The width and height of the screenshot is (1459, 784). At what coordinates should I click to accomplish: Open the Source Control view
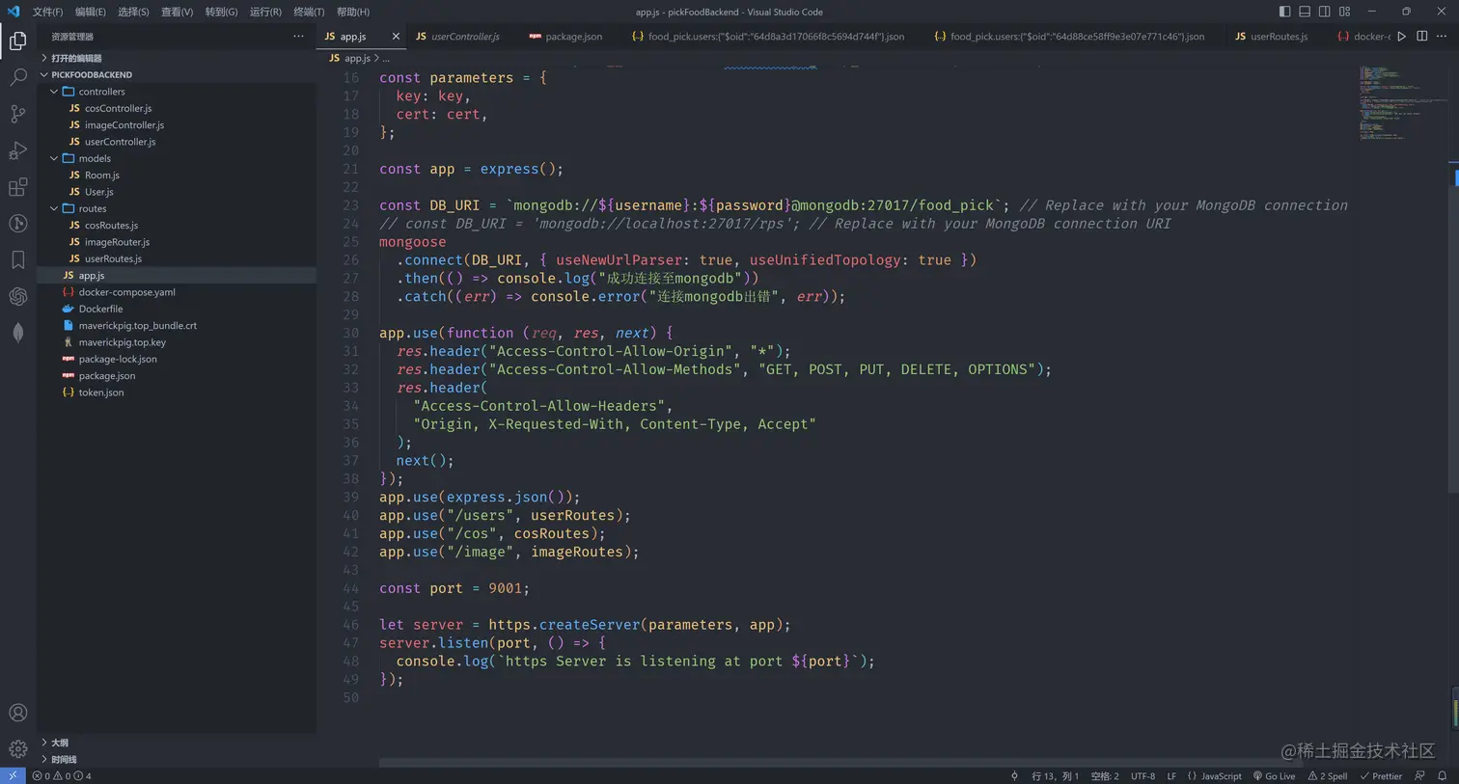pos(17,114)
